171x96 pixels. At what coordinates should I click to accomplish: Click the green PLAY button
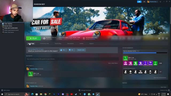click(x=33, y=38)
